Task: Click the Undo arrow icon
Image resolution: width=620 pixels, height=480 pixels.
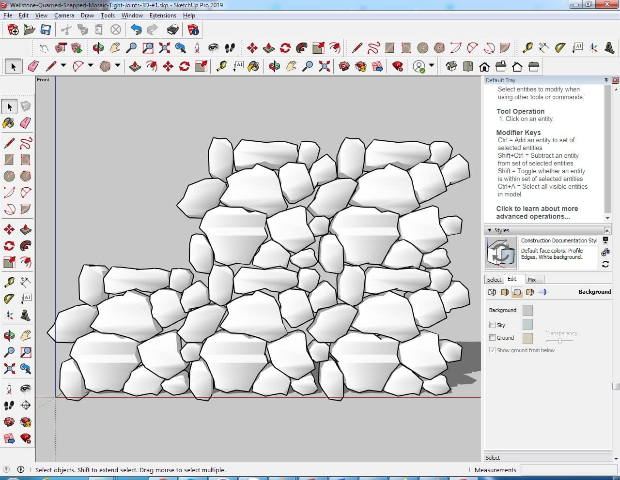Action: 136,30
